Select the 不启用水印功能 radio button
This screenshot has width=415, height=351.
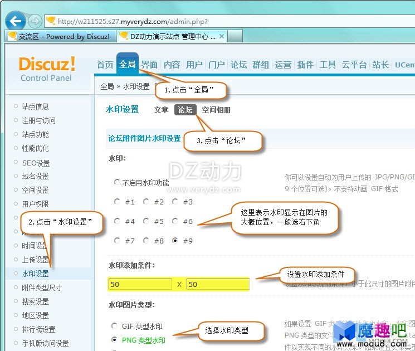point(117,182)
